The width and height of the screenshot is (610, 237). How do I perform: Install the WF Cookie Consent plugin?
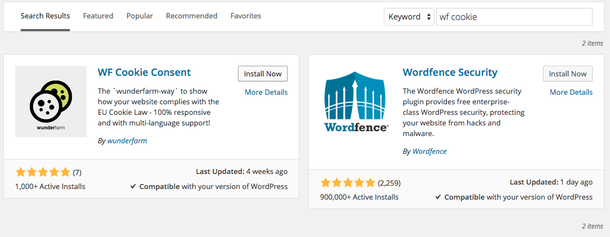coord(263,74)
